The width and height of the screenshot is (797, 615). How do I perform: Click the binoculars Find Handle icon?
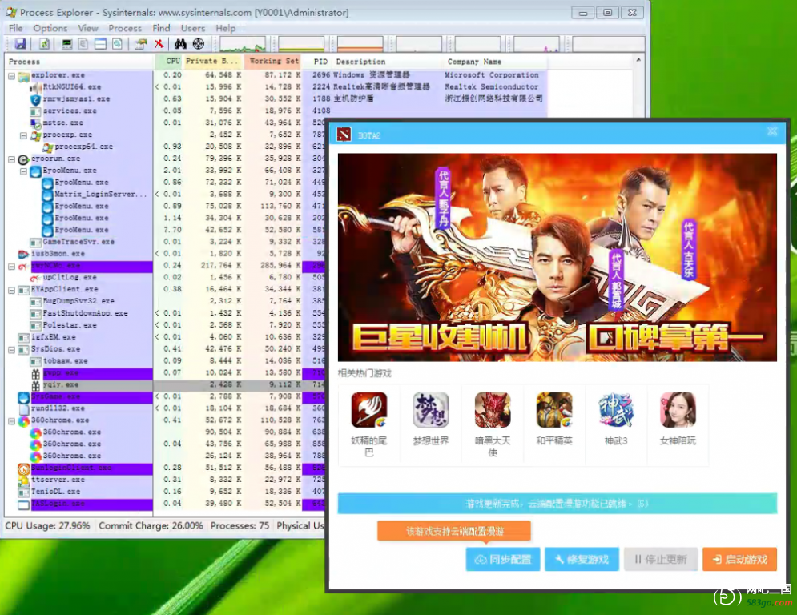[x=180, y=44]
